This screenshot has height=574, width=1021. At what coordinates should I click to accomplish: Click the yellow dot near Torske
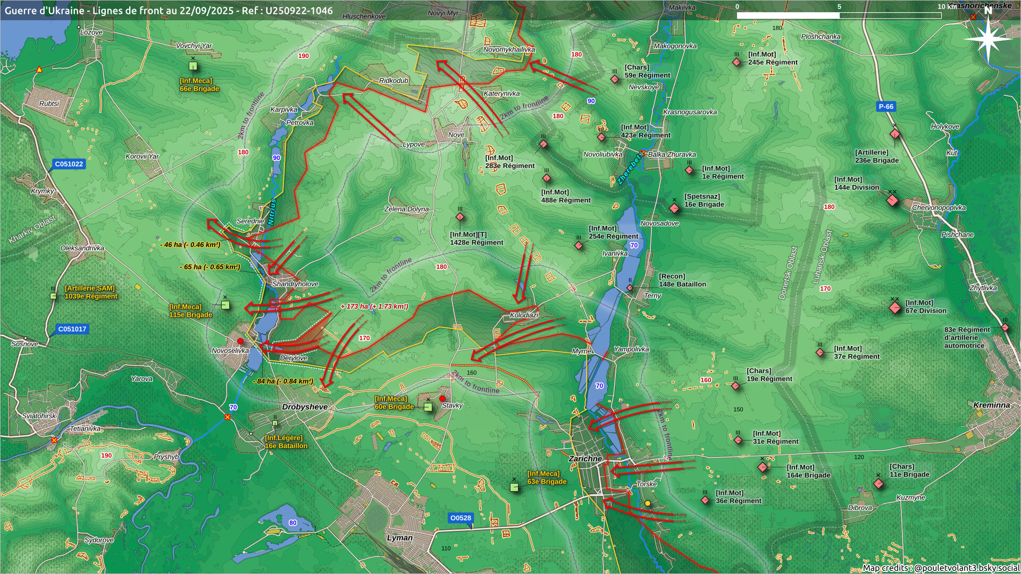click(648, 503)
